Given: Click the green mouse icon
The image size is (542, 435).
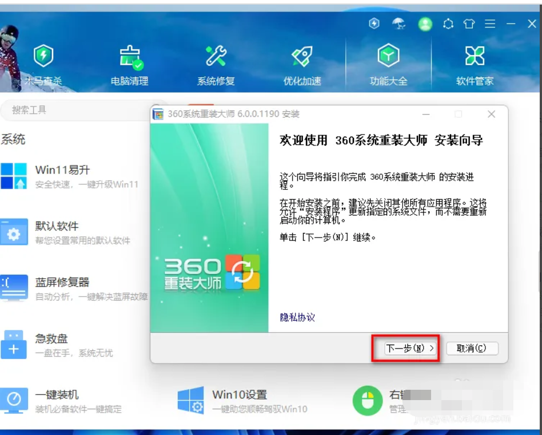Looking at the screenshot, I should coord(368,401).
